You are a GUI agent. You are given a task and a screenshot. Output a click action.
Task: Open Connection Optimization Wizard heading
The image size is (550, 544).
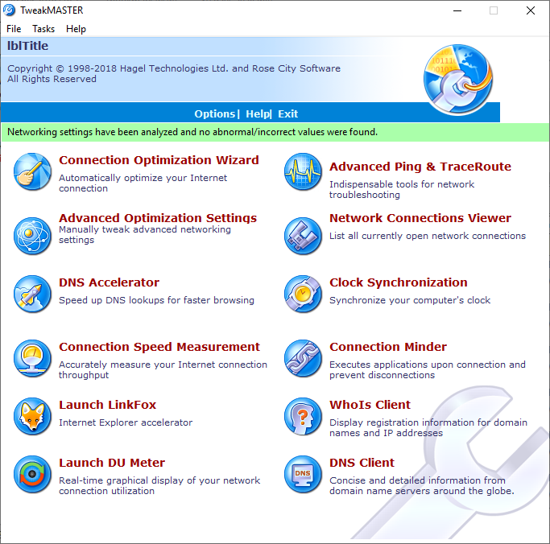tap(159, 160)
